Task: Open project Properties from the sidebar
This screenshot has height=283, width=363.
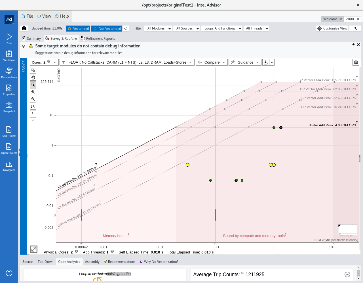Action: click(x=9, y=90)
